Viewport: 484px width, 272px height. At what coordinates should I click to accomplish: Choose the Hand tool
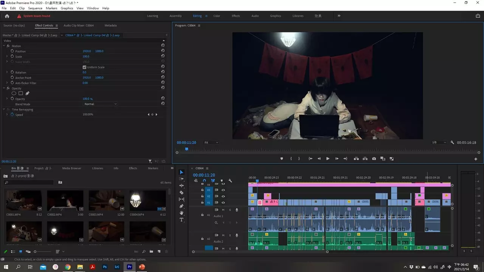point(181,213)
